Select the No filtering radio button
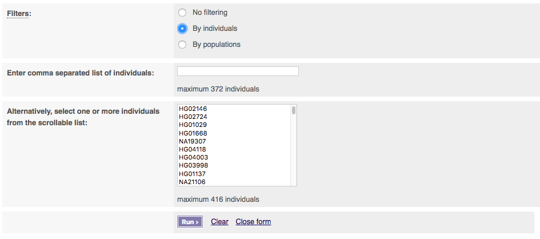This screenshot has width=540, height=239. (x=182, y=12)
